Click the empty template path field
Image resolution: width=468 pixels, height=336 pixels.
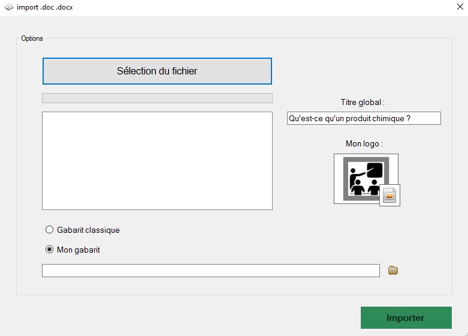[210, 271]
